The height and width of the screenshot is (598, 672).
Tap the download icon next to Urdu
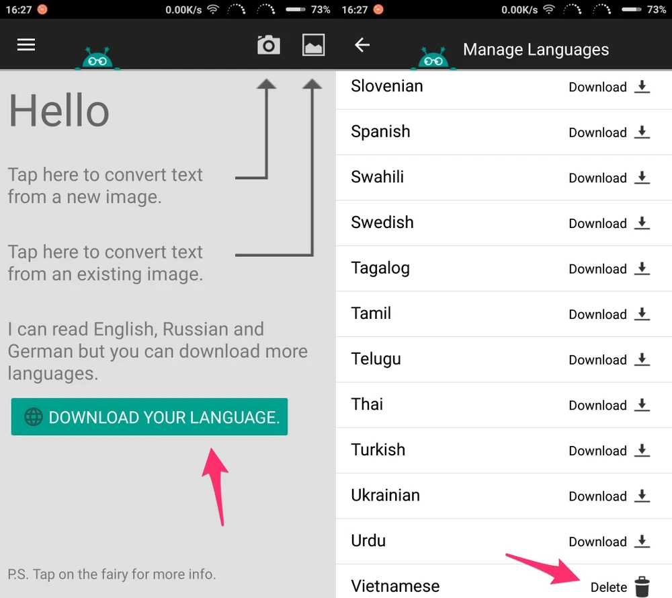[642, 541]
